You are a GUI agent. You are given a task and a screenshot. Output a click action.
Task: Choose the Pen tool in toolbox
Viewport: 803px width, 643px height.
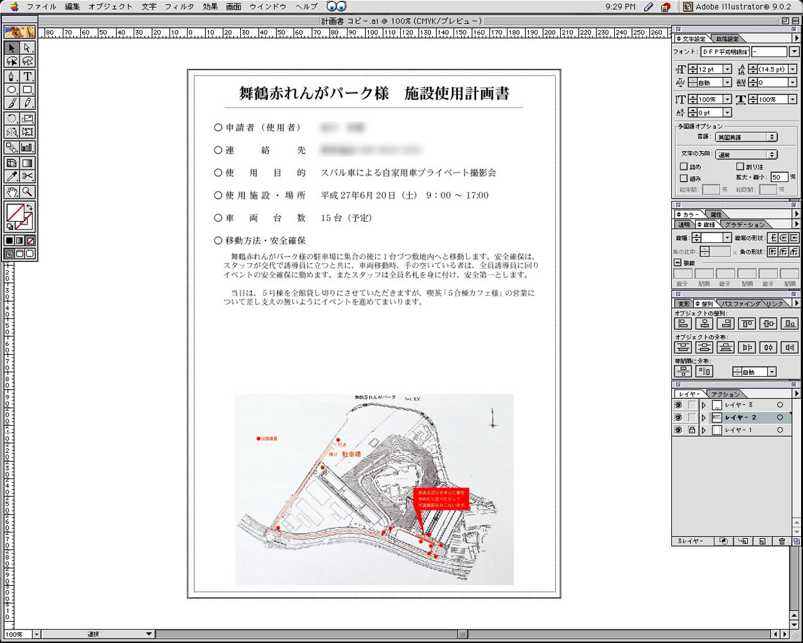tap(12, 77)
